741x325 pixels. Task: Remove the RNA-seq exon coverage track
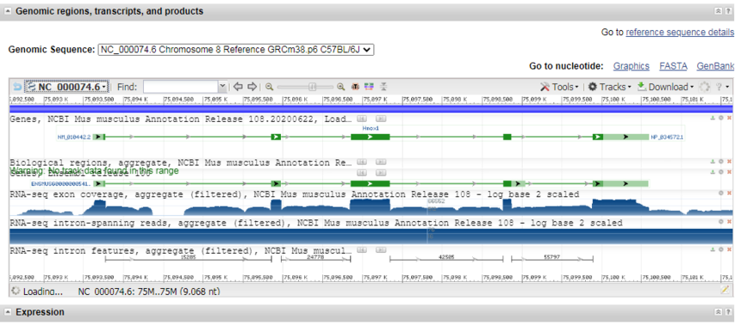coord(729,193)
